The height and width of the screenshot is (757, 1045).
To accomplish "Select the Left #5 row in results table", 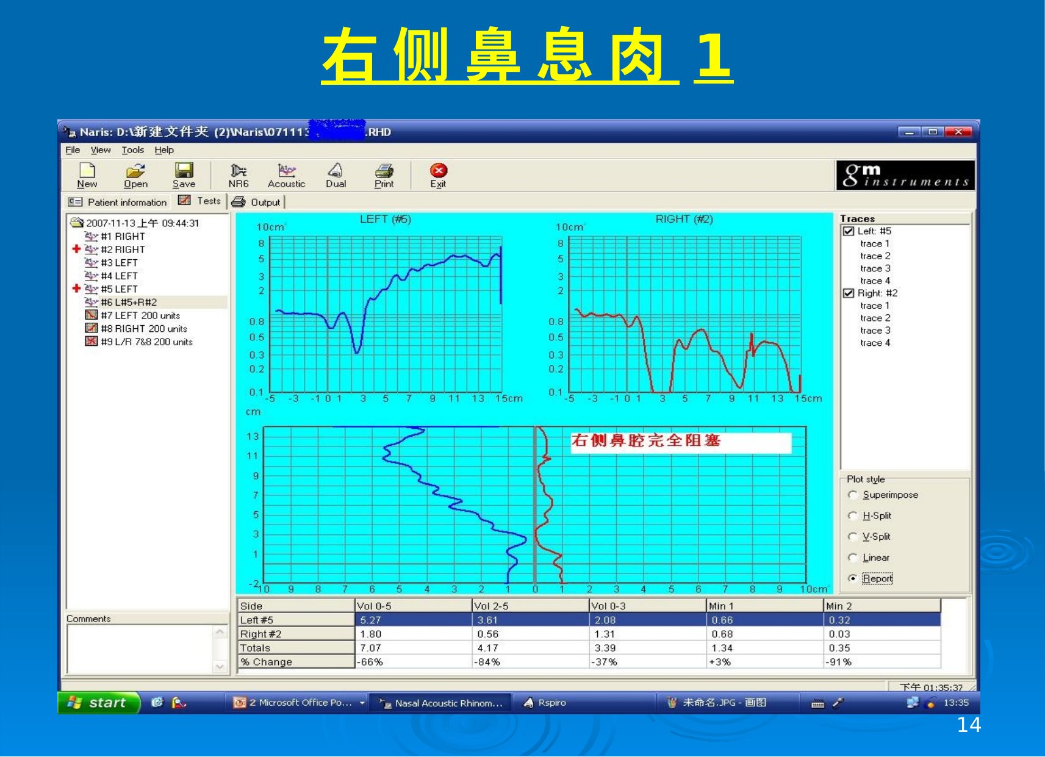I will tap(589, 620).
